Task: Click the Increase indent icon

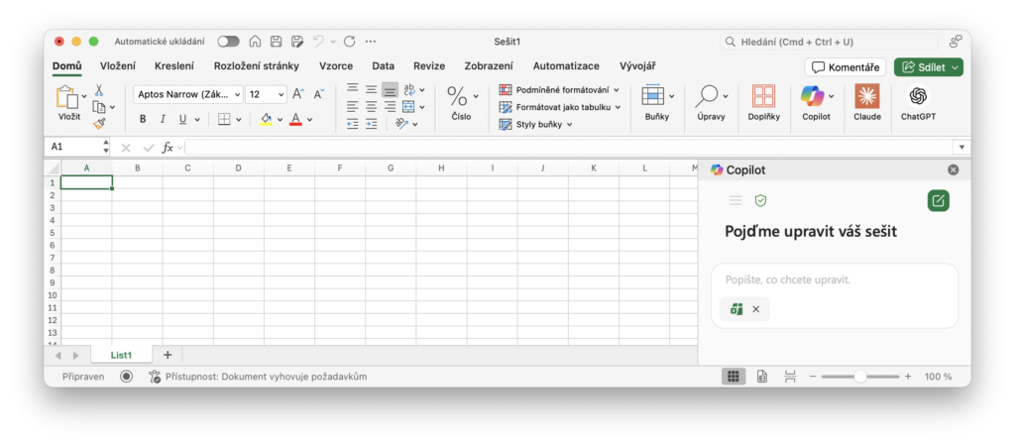Action: coord(371,124)
